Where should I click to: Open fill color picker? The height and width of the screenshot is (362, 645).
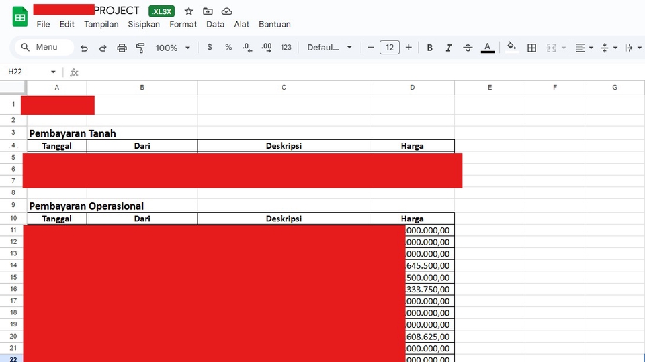point(512,47)
